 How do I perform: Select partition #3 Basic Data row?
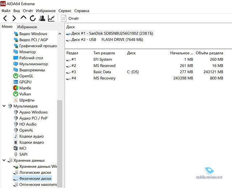(145, 72)
